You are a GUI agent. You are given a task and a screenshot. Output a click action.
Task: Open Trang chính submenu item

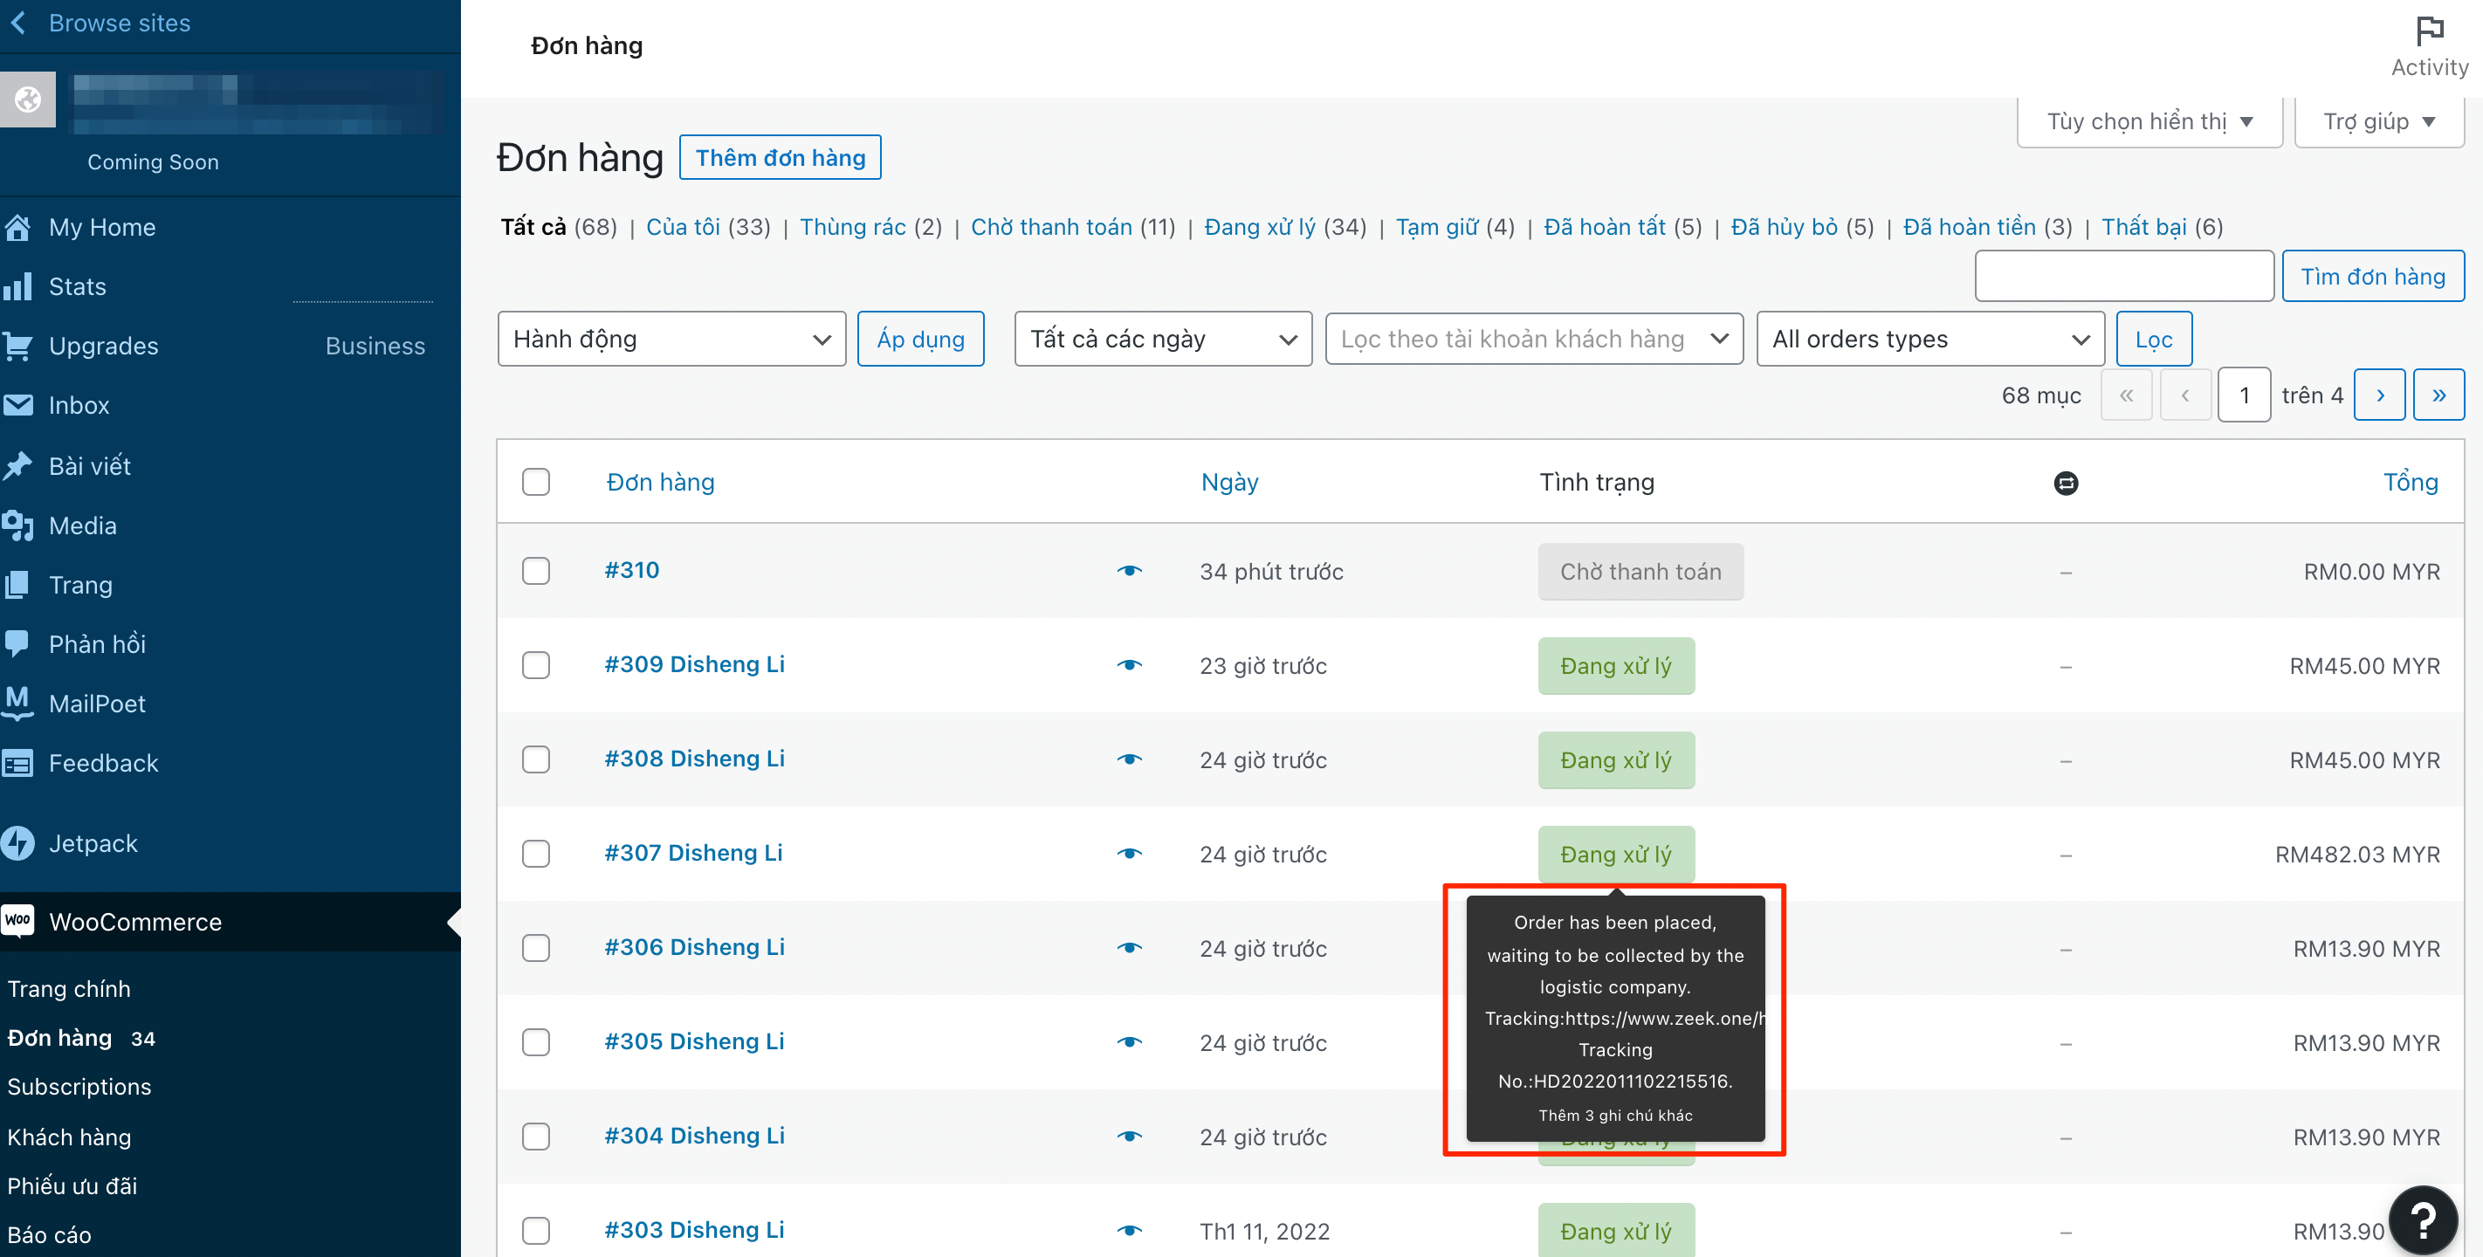69,989
